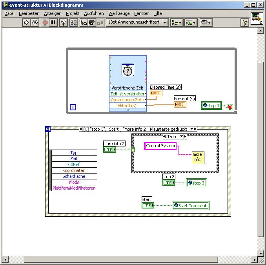Click the context help question mark button
The width and height of the screenshot is (266, 265).
point(245,22)
